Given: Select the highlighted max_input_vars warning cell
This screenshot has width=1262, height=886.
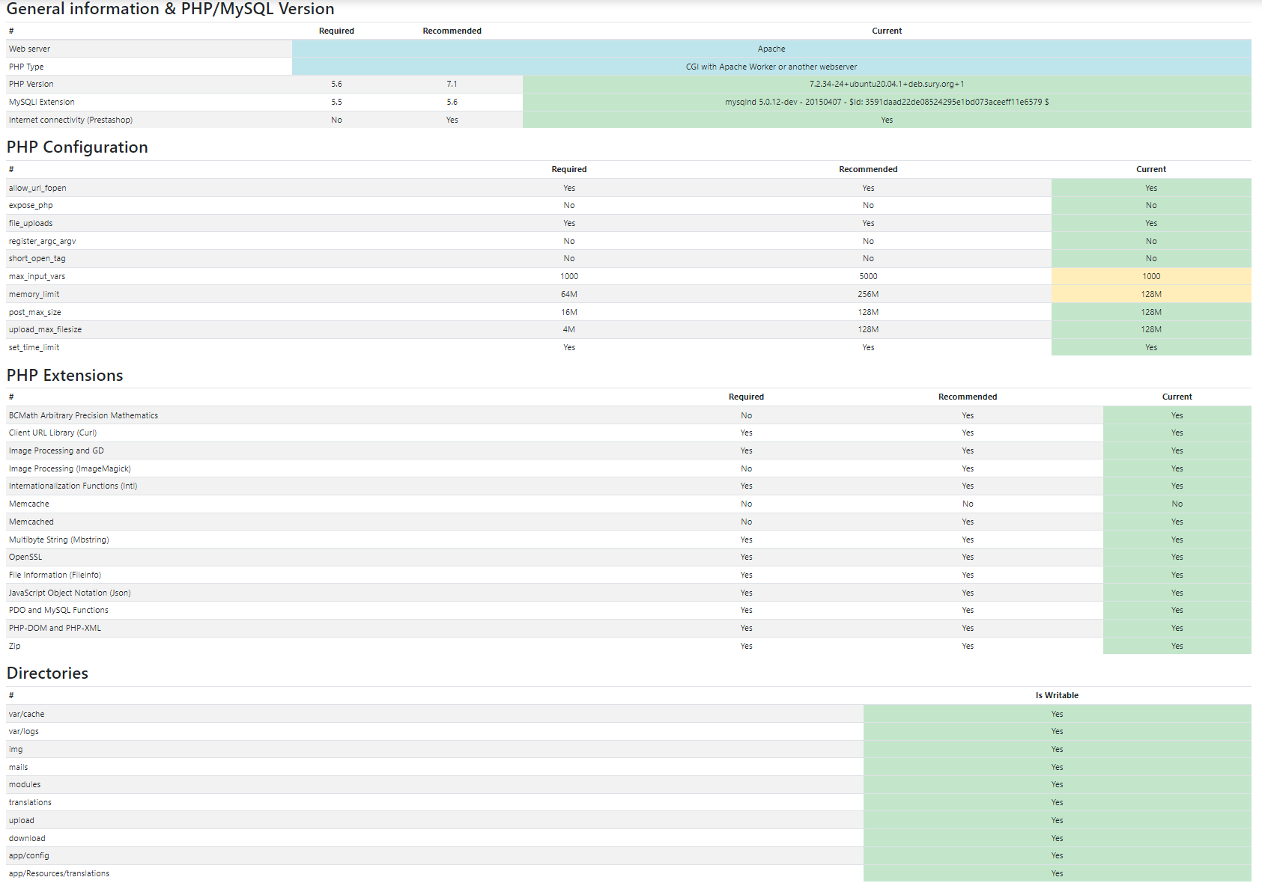Looking at the screenshot, I should coord(1150,275).
